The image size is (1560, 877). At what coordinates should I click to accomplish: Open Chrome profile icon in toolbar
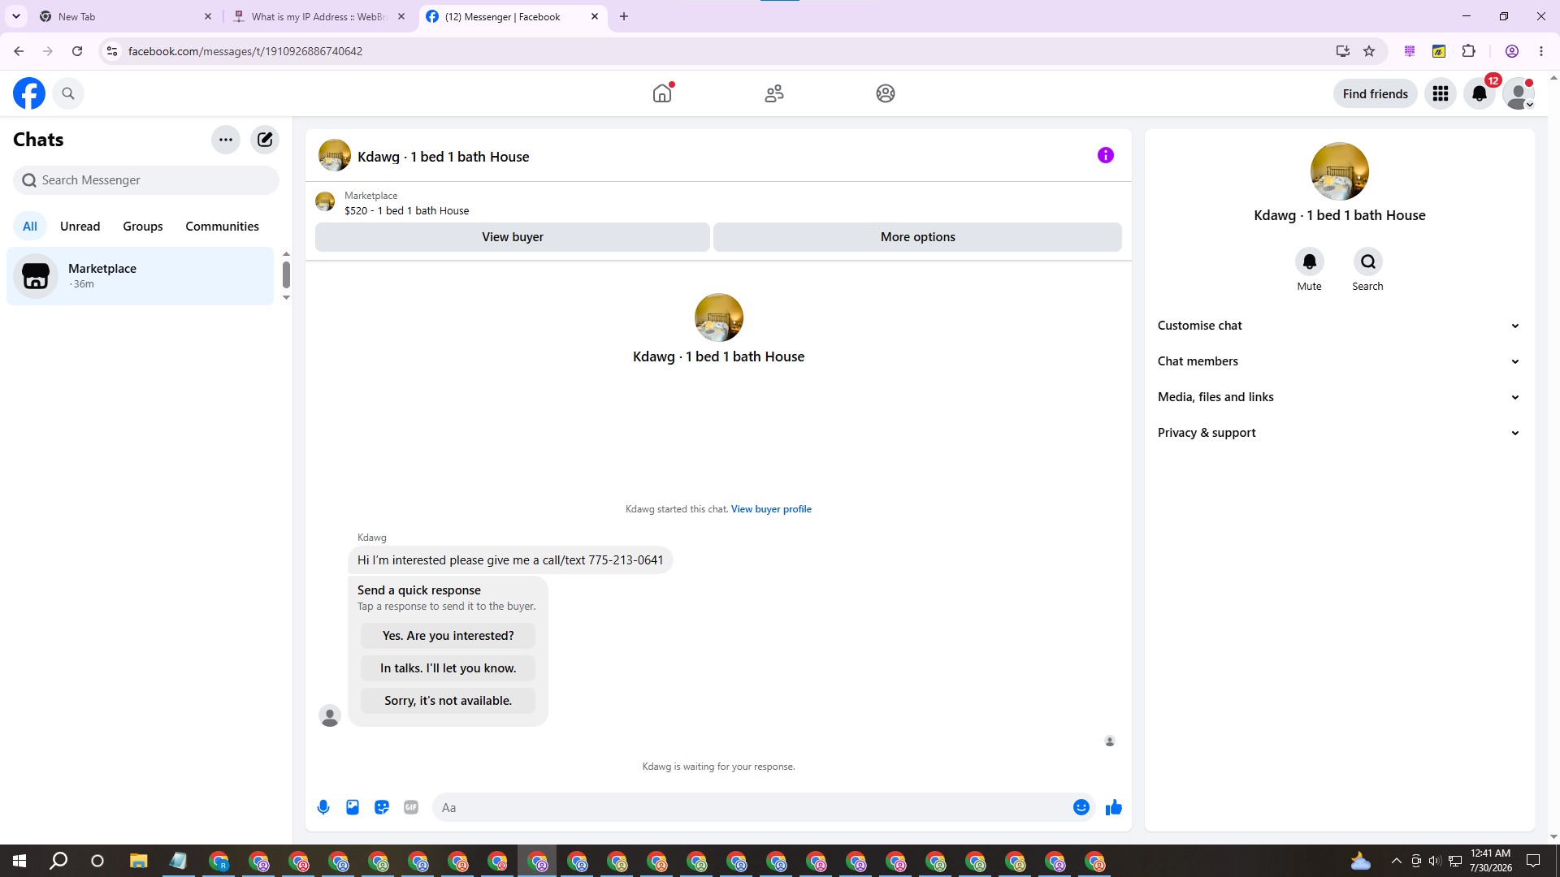click(x=1512, y=51)
